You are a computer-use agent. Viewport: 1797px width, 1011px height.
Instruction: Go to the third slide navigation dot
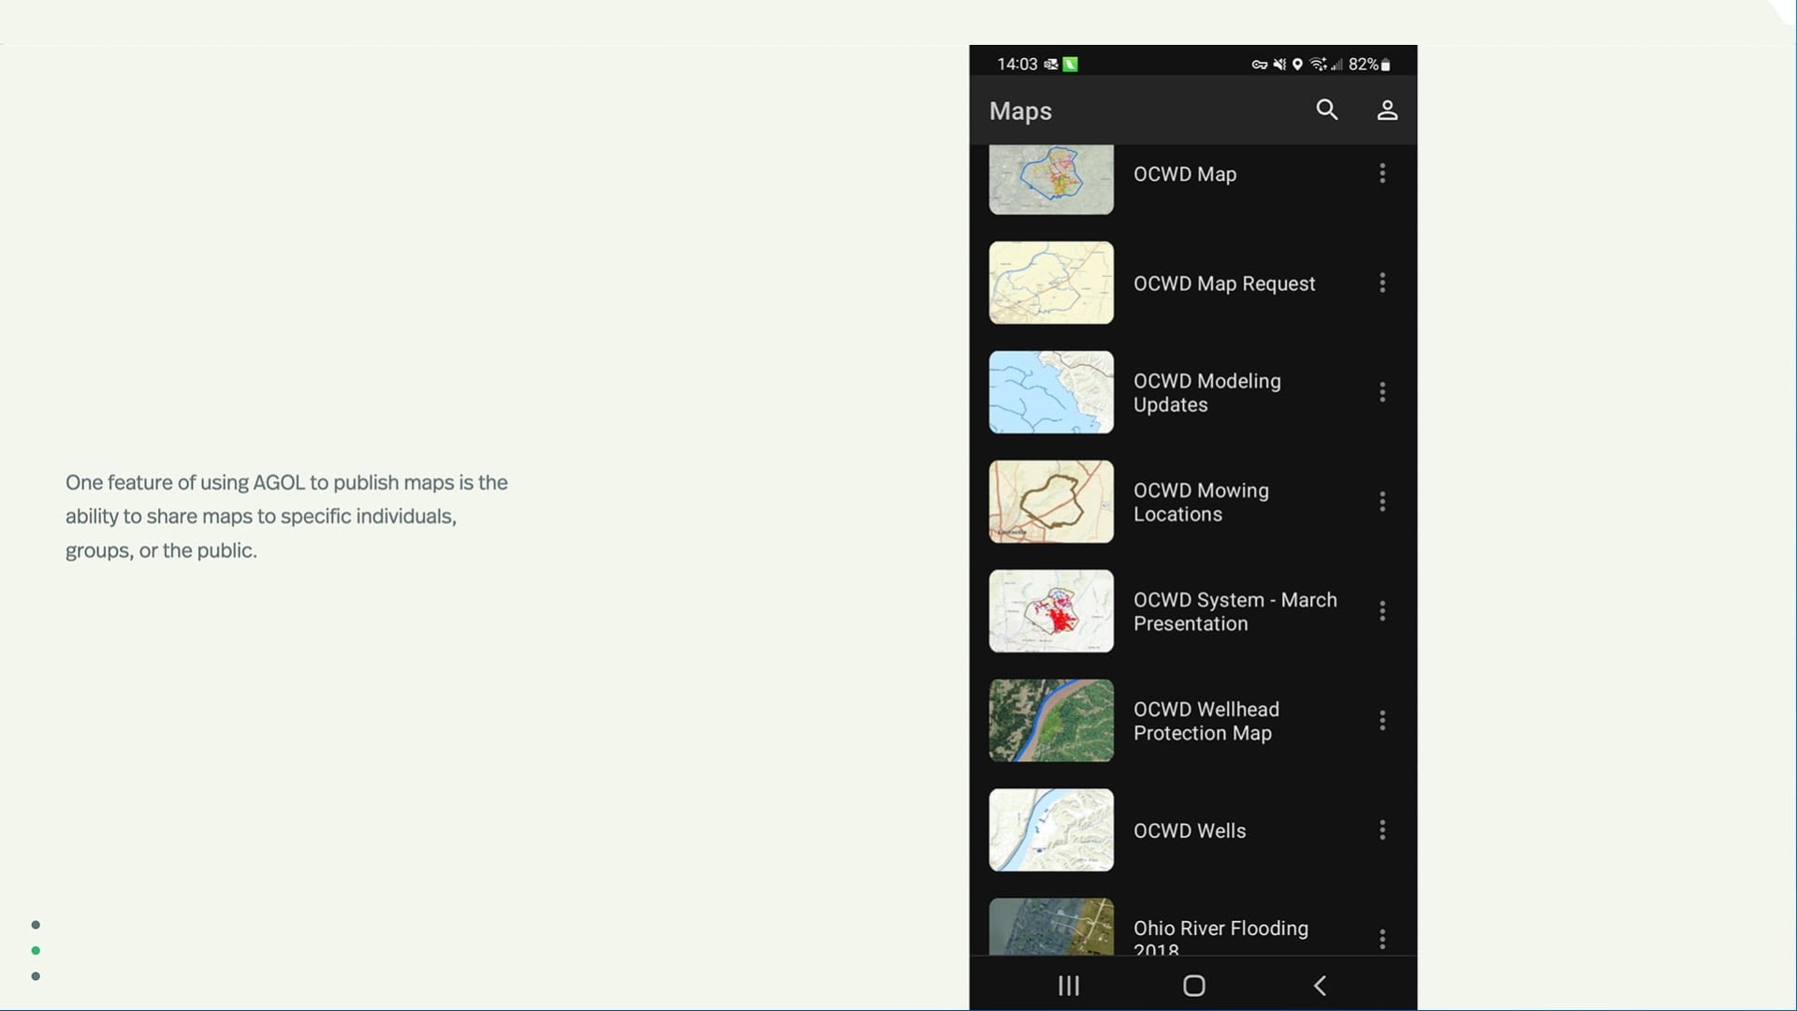pos(36,976)
